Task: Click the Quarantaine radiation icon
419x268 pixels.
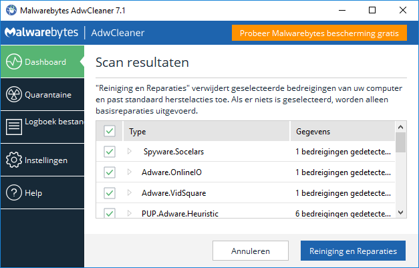Action: click(14, 94)
